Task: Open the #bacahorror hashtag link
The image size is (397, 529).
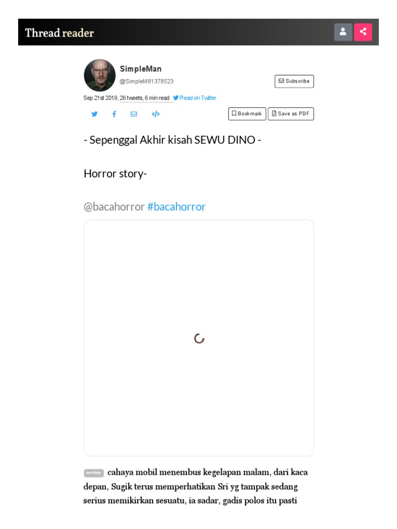Action: [177, 207]
